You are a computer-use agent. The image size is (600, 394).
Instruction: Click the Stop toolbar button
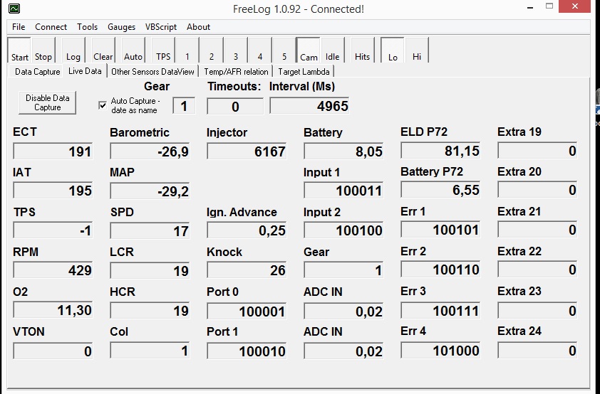(x=43, y=50)
